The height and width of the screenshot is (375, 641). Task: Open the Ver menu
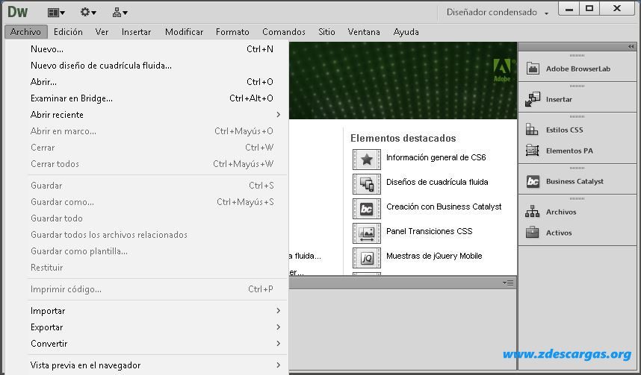(x=102, y=32)
